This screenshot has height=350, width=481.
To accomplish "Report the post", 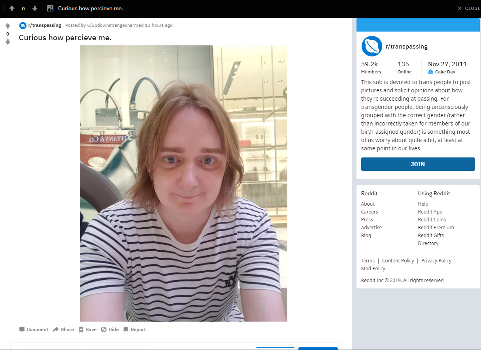I will click(x=134, y=329).
